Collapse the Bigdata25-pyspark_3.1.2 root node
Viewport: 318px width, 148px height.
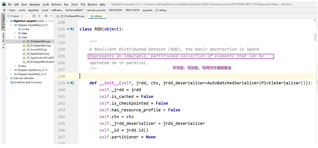pos(7,21)
